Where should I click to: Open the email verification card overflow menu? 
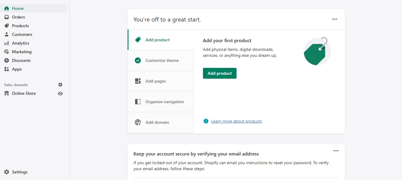click(336, 151)
